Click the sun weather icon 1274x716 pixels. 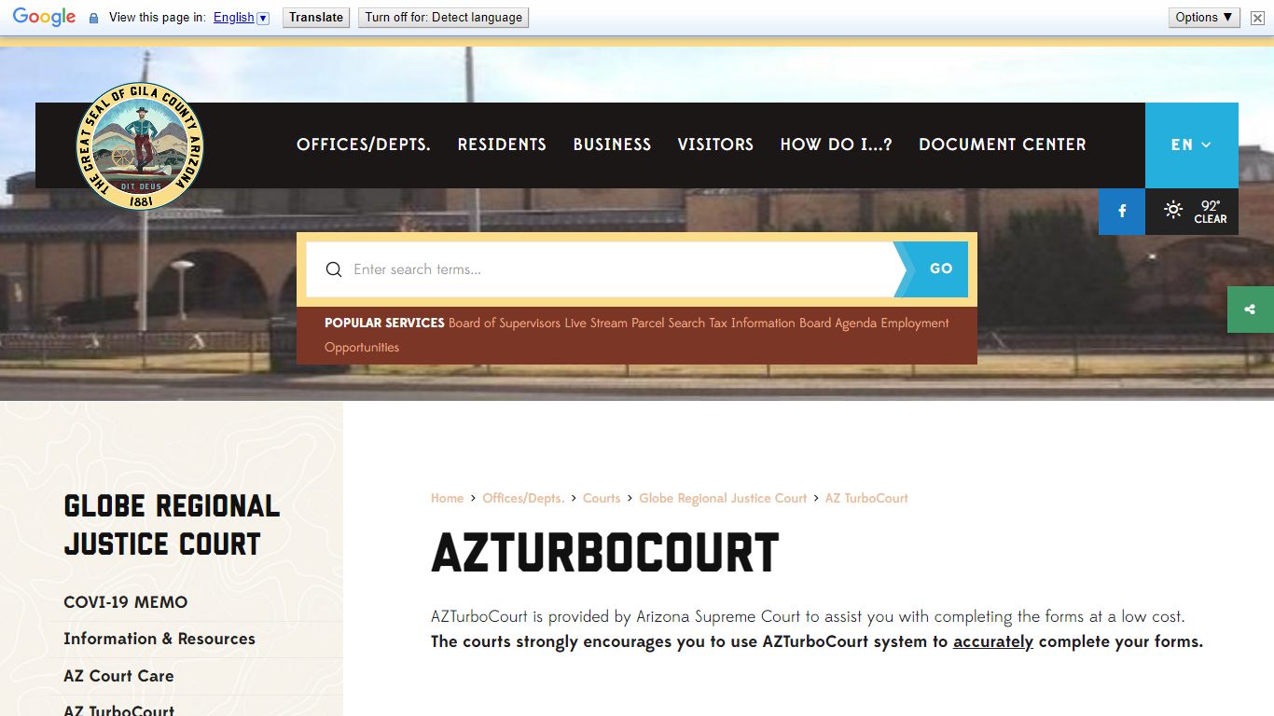click(1173, 210)
